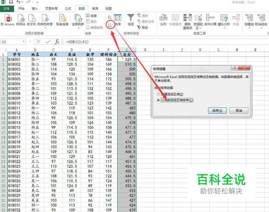
Task: Click the 自其他来源 (From Other Sources) icon
Action: point(45,18)
